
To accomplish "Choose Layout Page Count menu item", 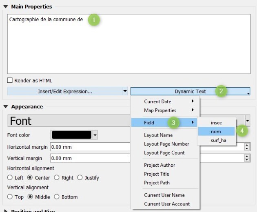I will point(165,153).
